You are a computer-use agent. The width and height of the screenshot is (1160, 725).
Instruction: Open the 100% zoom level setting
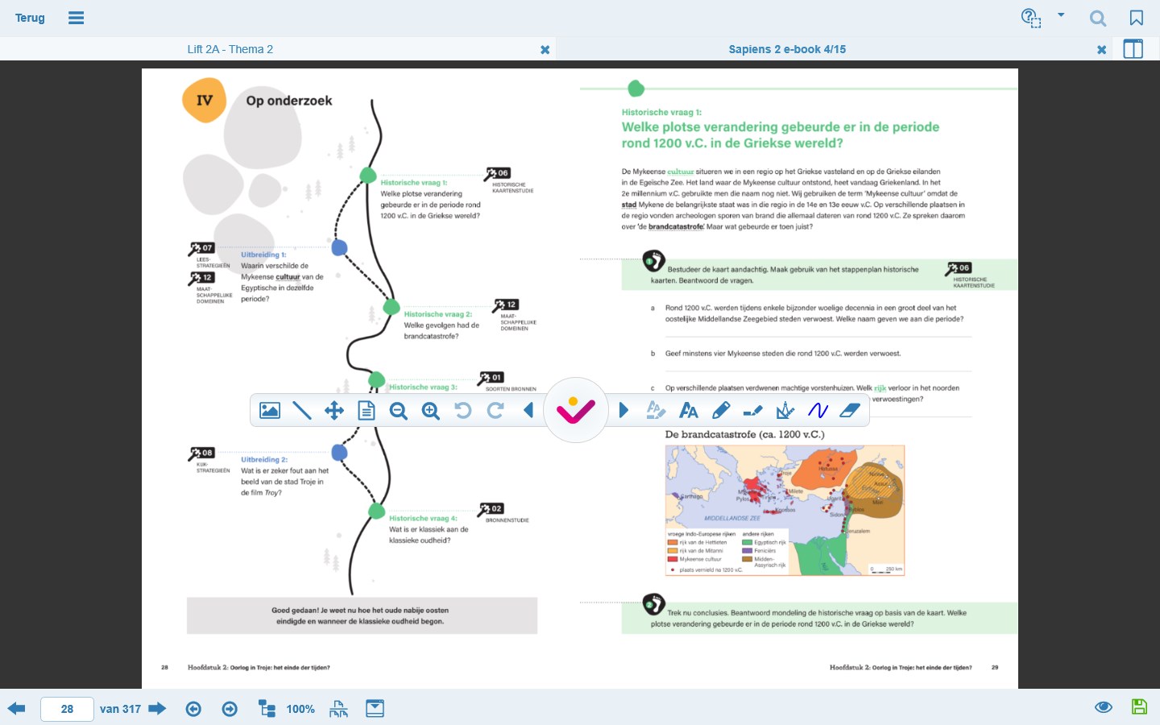[300, 709]
